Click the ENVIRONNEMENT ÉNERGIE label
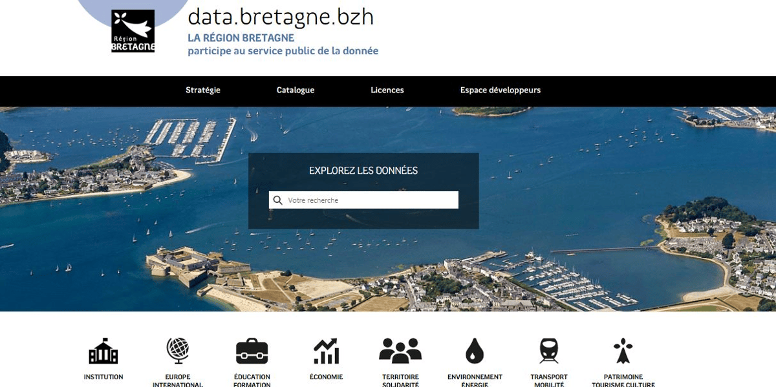The image size is (776, 387). click(x=475, y=381)
